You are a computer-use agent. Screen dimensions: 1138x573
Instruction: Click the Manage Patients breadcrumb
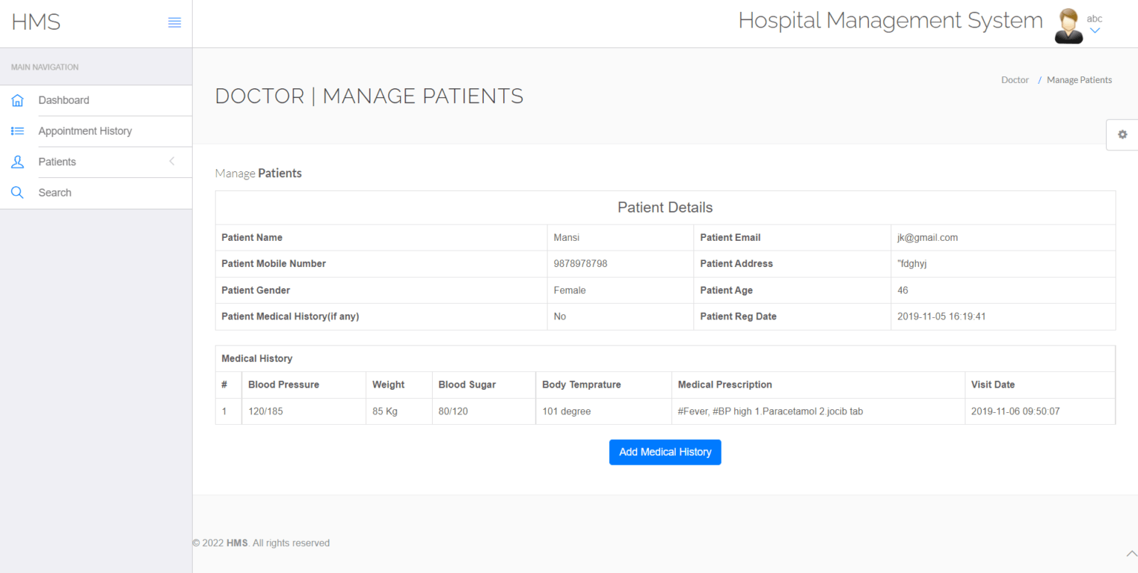click(x=1079, y=79)
